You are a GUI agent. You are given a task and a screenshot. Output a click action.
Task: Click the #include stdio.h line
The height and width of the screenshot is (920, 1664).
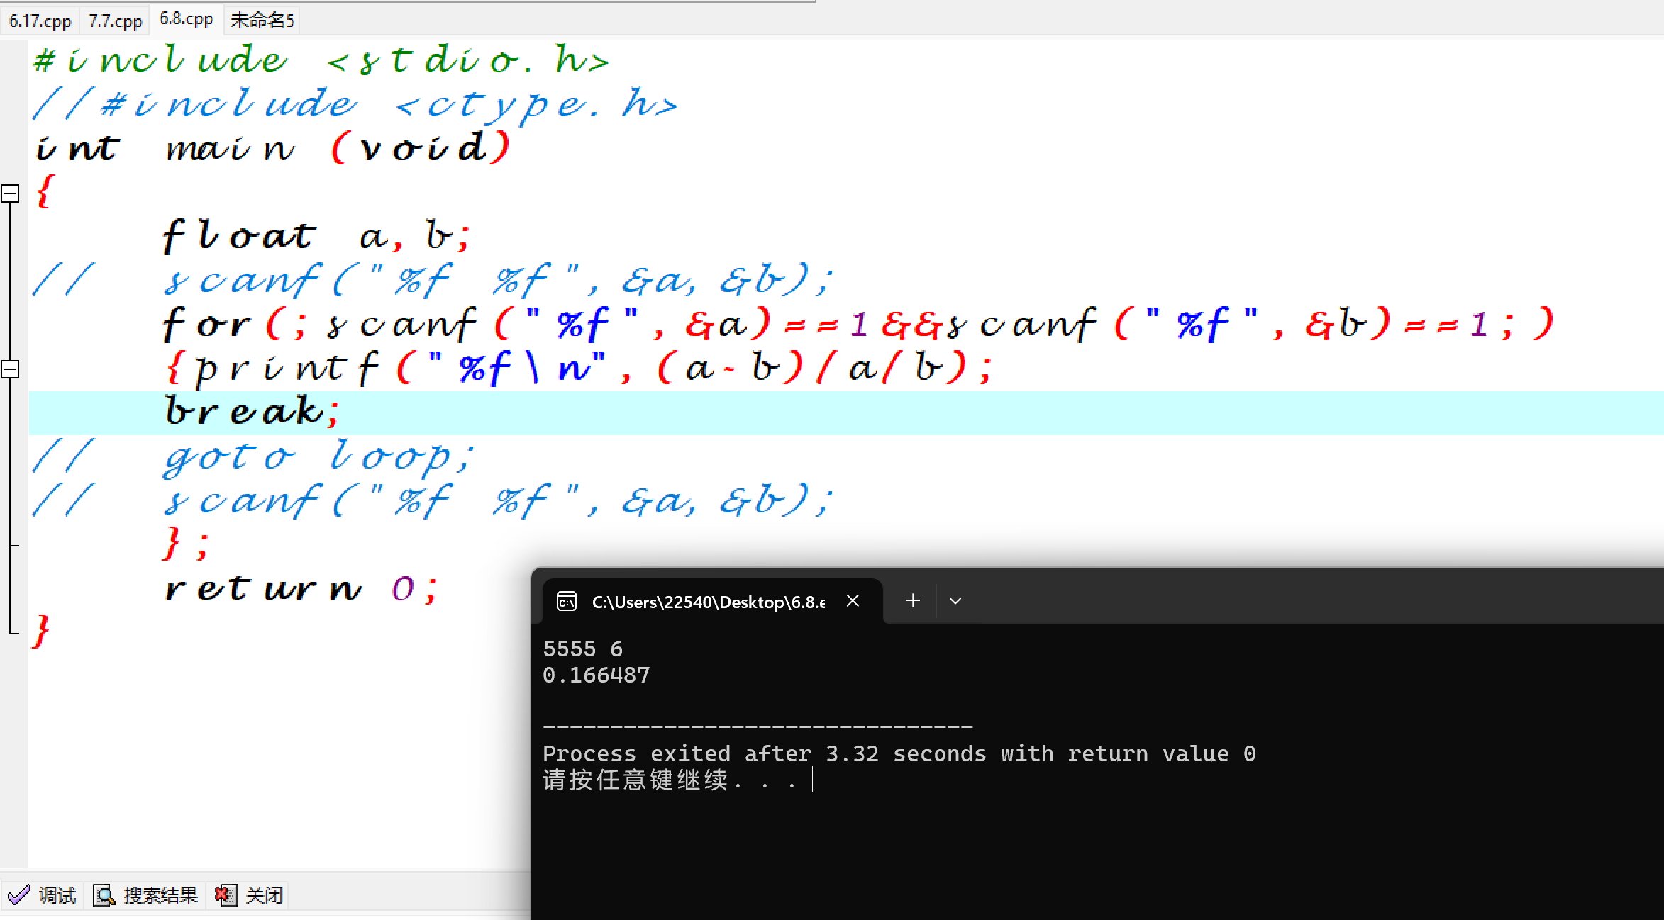pos(321,60)
